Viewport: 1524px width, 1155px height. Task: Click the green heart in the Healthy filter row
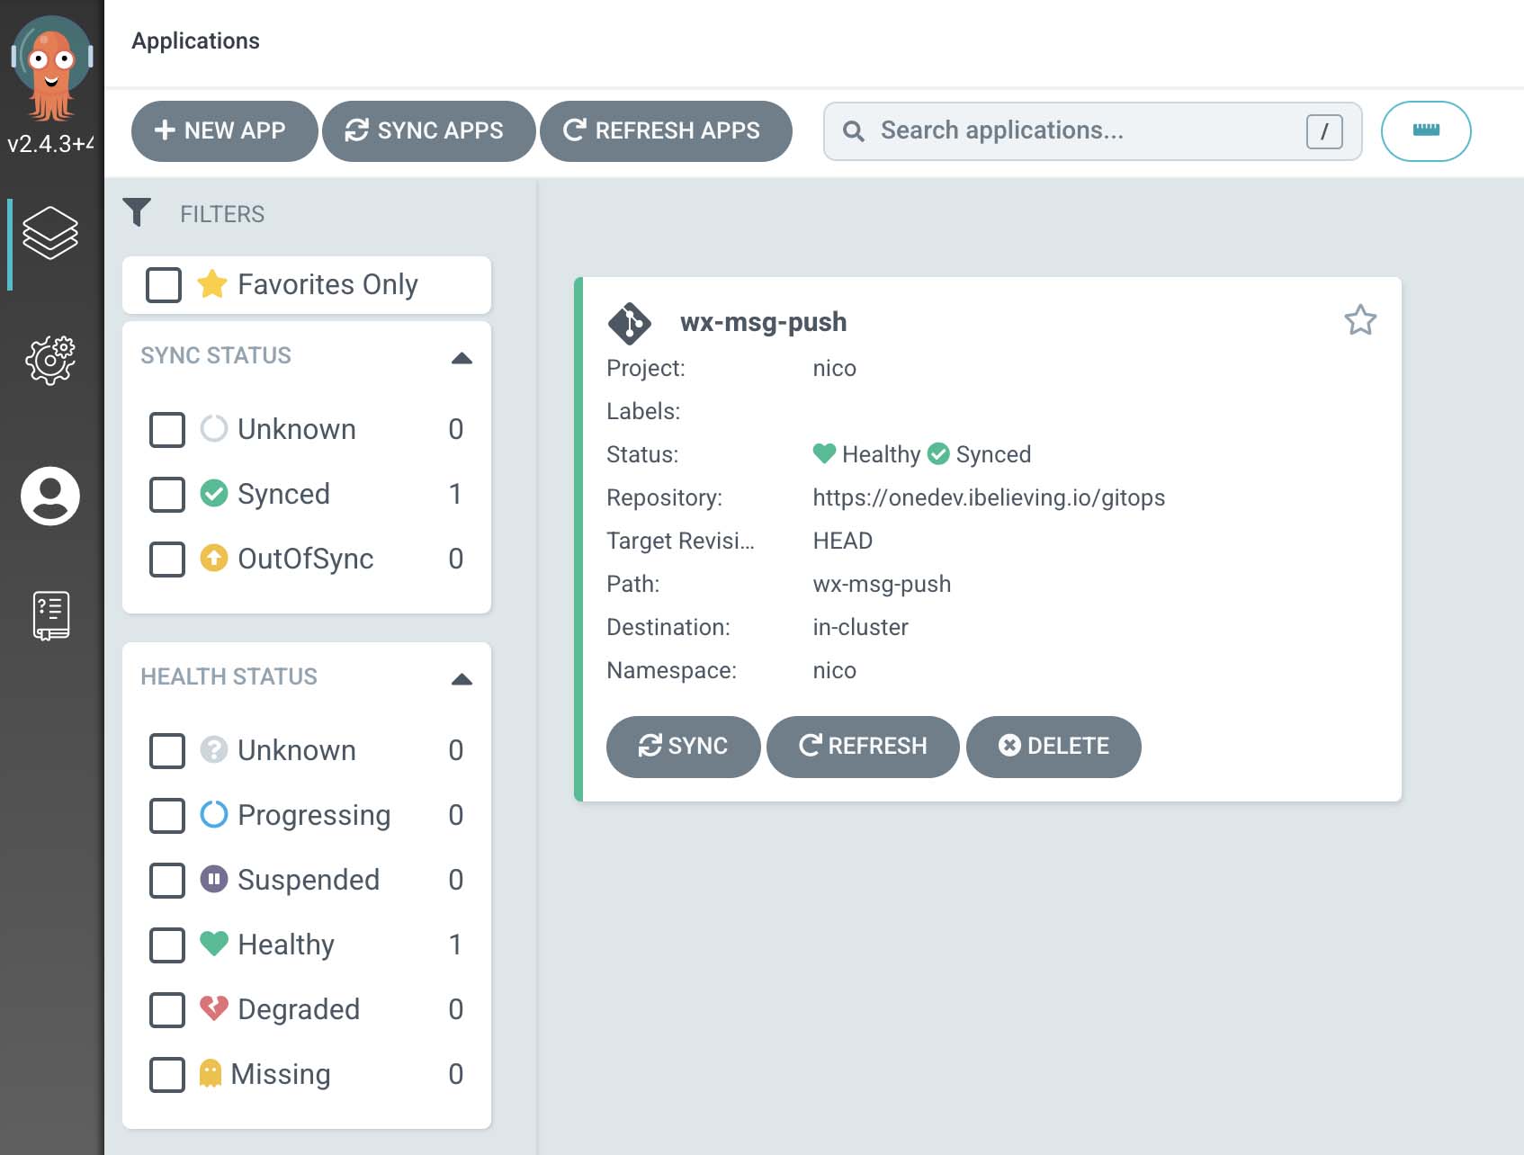(213, 944)
